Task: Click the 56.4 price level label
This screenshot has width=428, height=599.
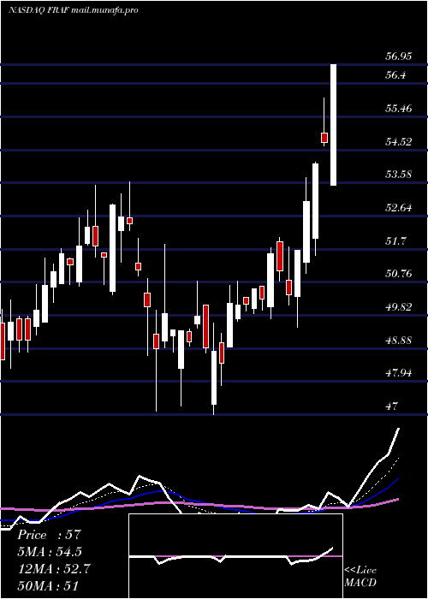Action: pyautogui.click(x=395, y=75)
